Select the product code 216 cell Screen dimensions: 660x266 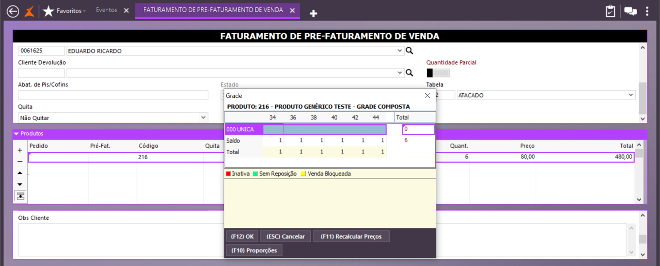click(x=170, y=157)
